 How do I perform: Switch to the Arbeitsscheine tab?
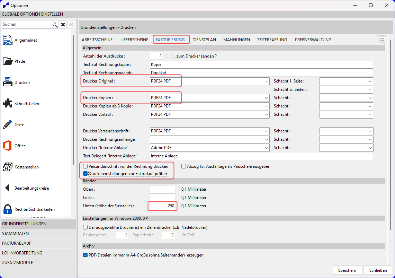click(x=97, y=40)
